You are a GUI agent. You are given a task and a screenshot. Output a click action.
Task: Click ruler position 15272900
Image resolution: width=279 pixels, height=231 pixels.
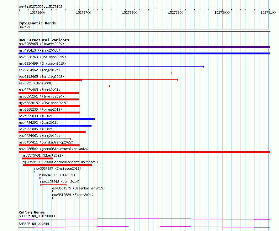pyautogui.click(x=176, y=13)
